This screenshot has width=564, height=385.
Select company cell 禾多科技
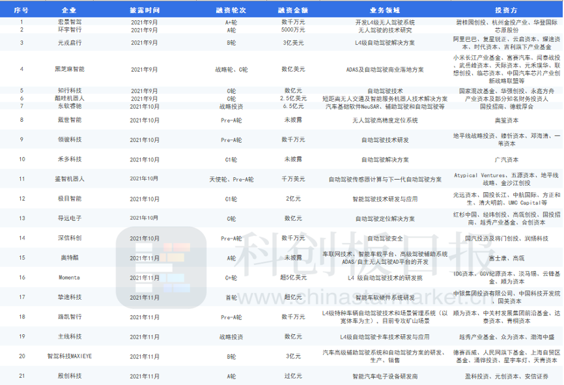pos(70,159)
